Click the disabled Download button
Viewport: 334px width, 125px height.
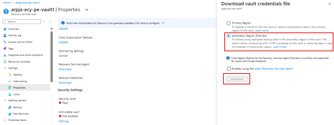point(237,79)
